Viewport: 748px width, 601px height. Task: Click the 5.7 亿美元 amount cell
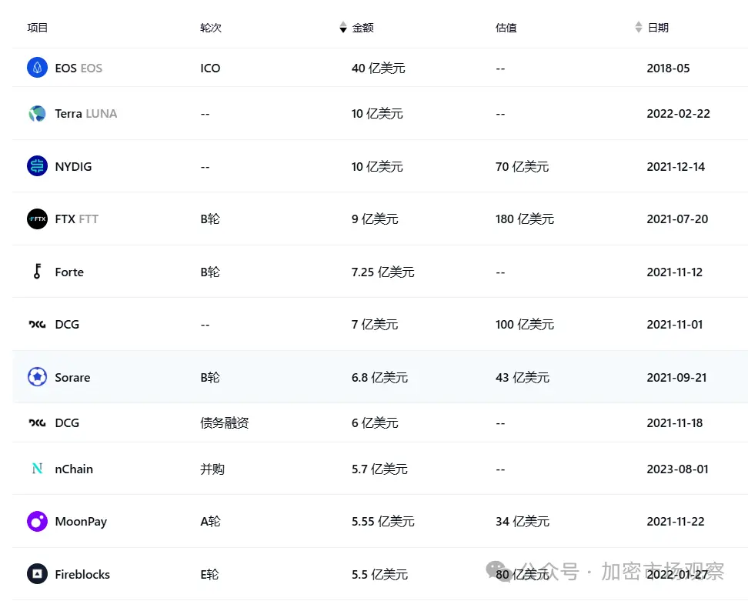(379, 469)
